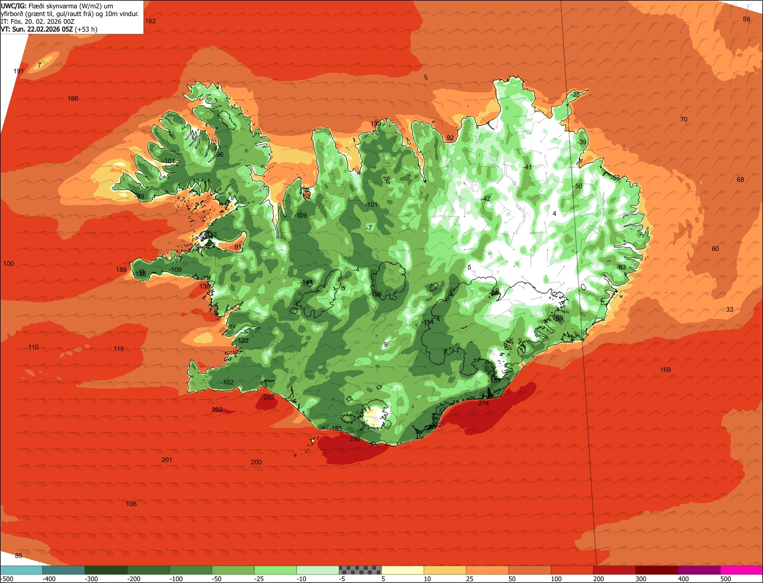
Task: Click the dark maroon legend swatch between 300 and 400
Action: (x=656, y=570)
